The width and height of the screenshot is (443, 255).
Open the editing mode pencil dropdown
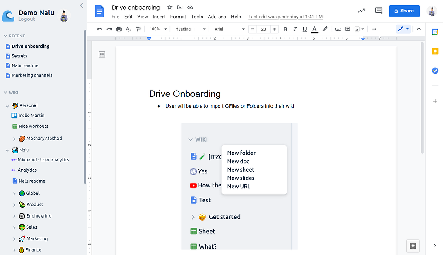(403, 29)
